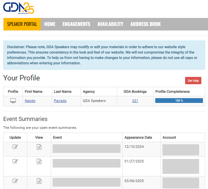
Task: Click the Event Summaries heading
Action: [x=25, y=119]
